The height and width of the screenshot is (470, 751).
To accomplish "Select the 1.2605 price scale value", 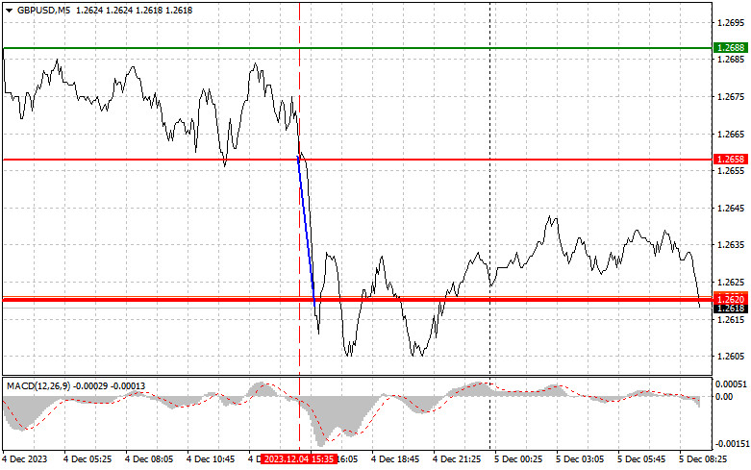I will (x=731, y=356).
